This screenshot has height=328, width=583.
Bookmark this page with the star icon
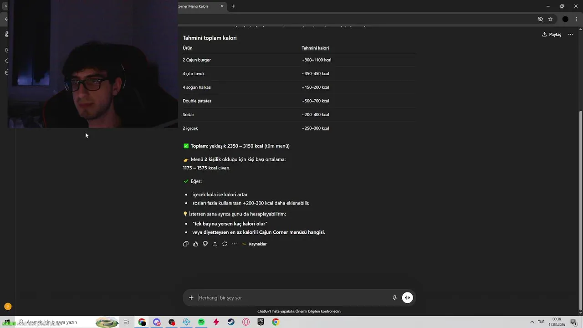[x=550, y=19]
